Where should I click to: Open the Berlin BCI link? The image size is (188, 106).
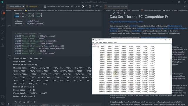pos(134,26)
